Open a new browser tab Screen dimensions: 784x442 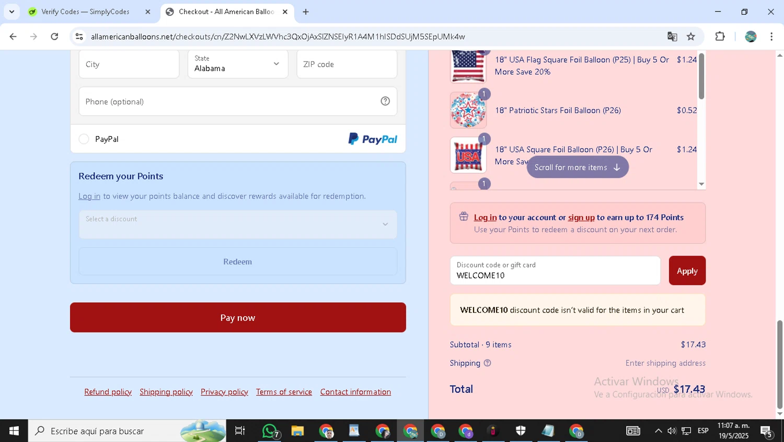point(306,11)
